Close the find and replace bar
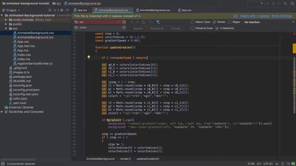The image size is (296, 166). (x=293, y=22)
